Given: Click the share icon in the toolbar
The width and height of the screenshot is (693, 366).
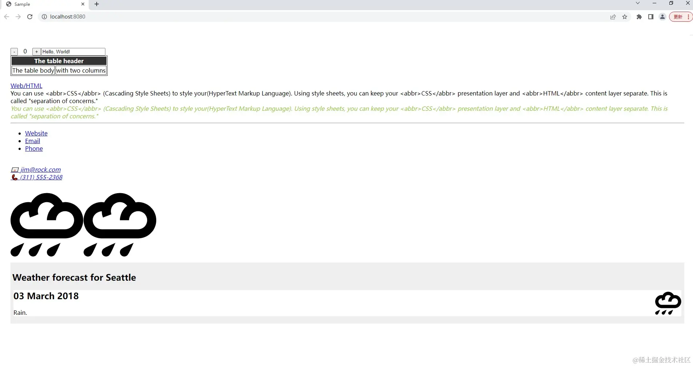Looking at the screenshot, I should (613, 17).
